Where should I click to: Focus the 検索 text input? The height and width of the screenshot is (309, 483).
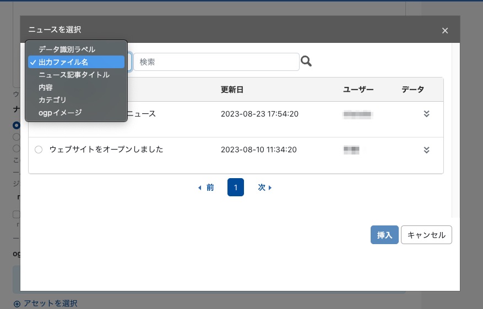point(216,62)
